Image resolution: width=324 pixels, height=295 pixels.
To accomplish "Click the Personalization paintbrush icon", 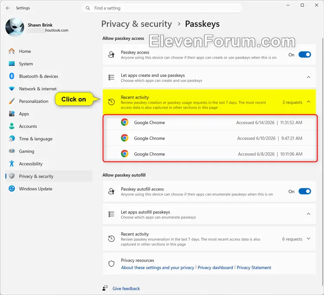I will click(12, 101).
